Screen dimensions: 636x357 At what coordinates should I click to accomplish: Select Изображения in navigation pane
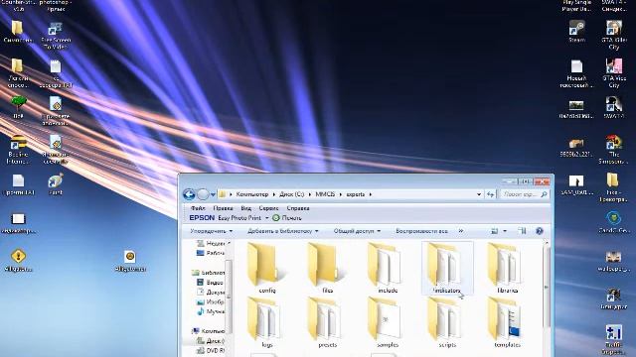pos(210,301)
